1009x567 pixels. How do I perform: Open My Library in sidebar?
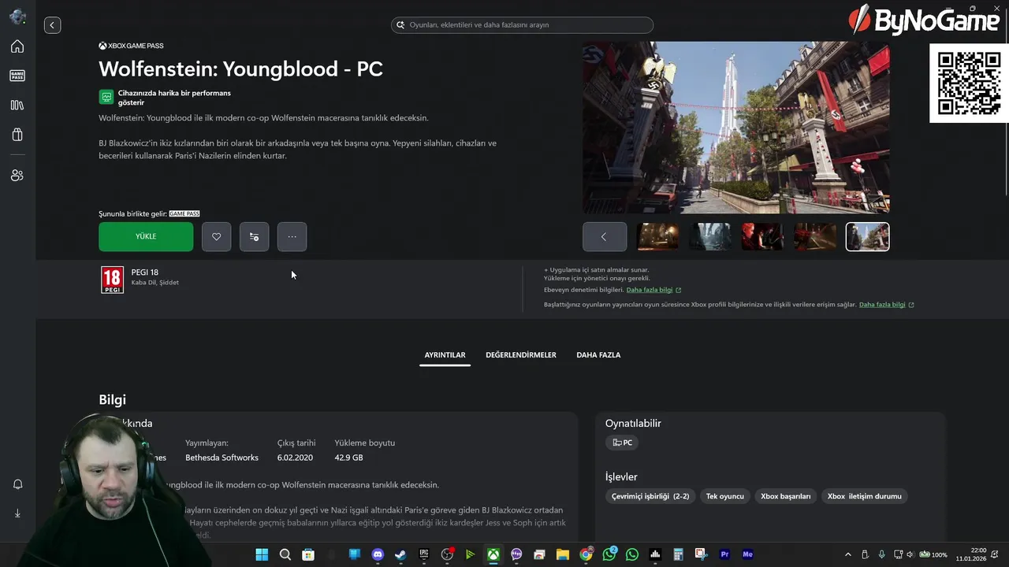17,106
